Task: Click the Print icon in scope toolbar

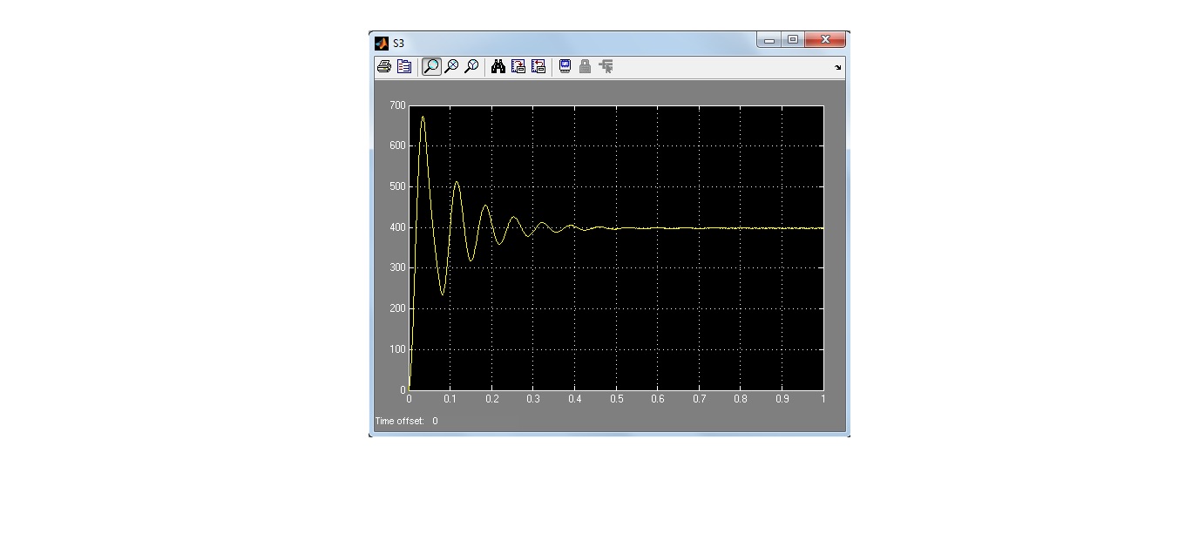Action: tap(383, 66)
